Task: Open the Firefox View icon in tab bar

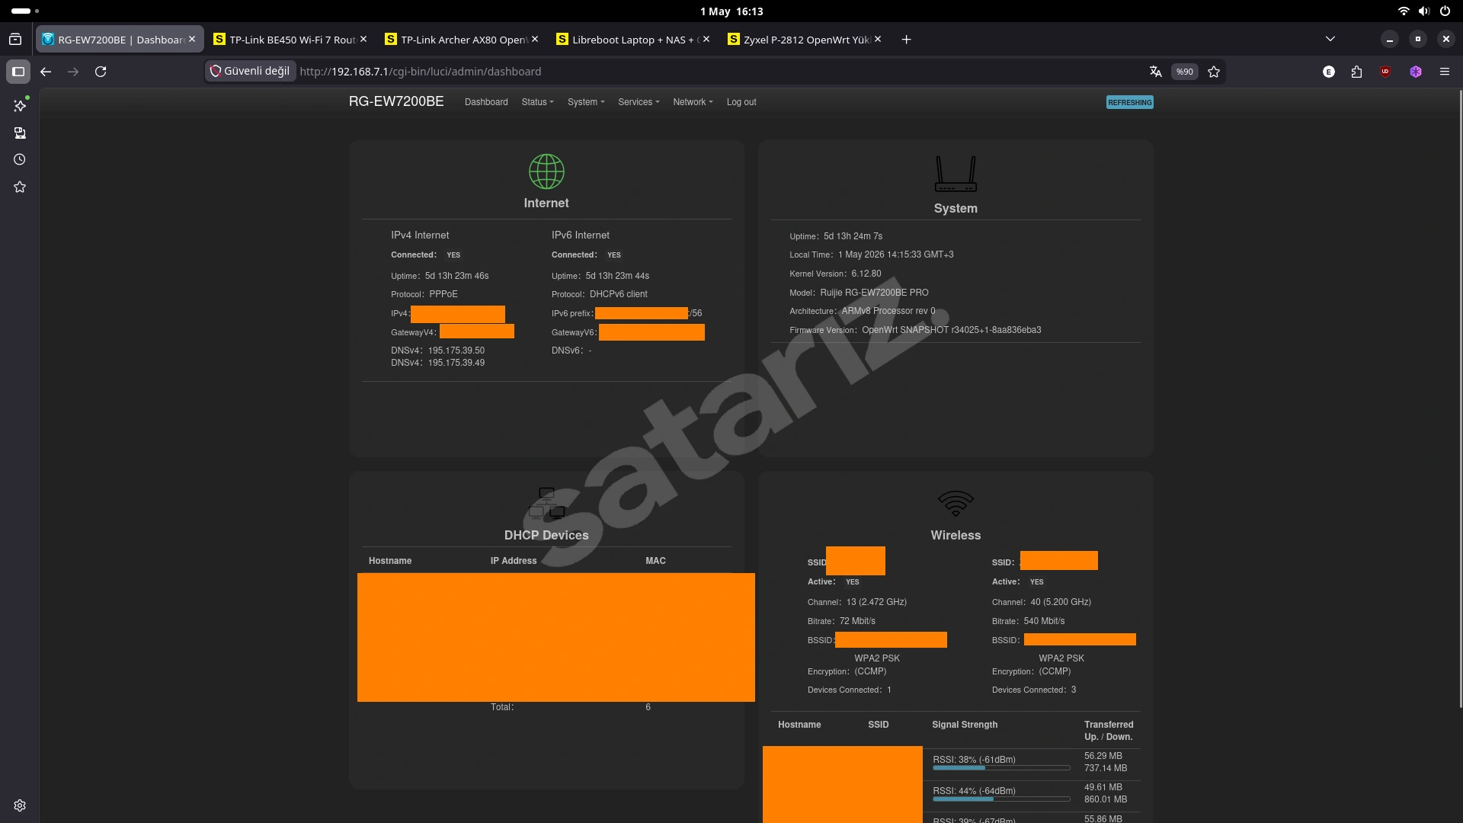Action: (15, 40)
